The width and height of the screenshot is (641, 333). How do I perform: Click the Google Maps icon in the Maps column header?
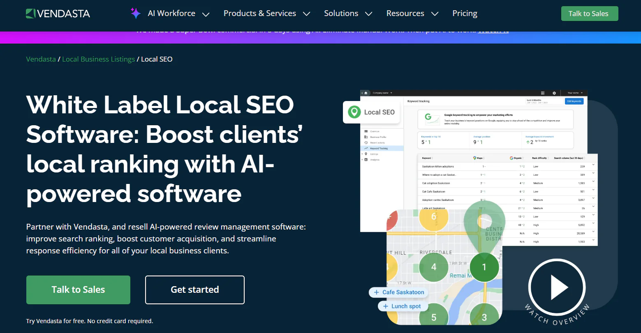tap(474, 158)
